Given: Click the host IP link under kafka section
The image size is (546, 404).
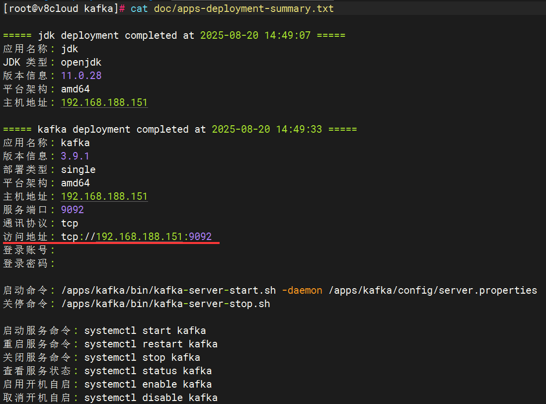Looking at the screenshot, I should (x=104, y=196).
